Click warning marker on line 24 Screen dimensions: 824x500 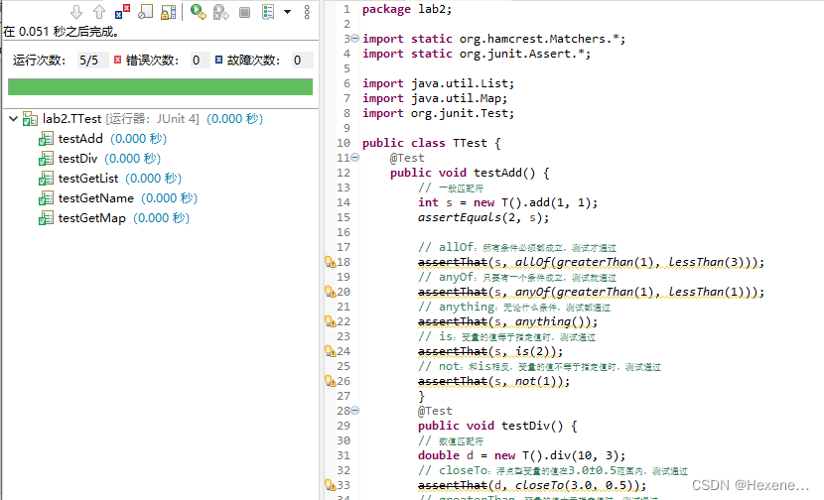click(330, 351)
